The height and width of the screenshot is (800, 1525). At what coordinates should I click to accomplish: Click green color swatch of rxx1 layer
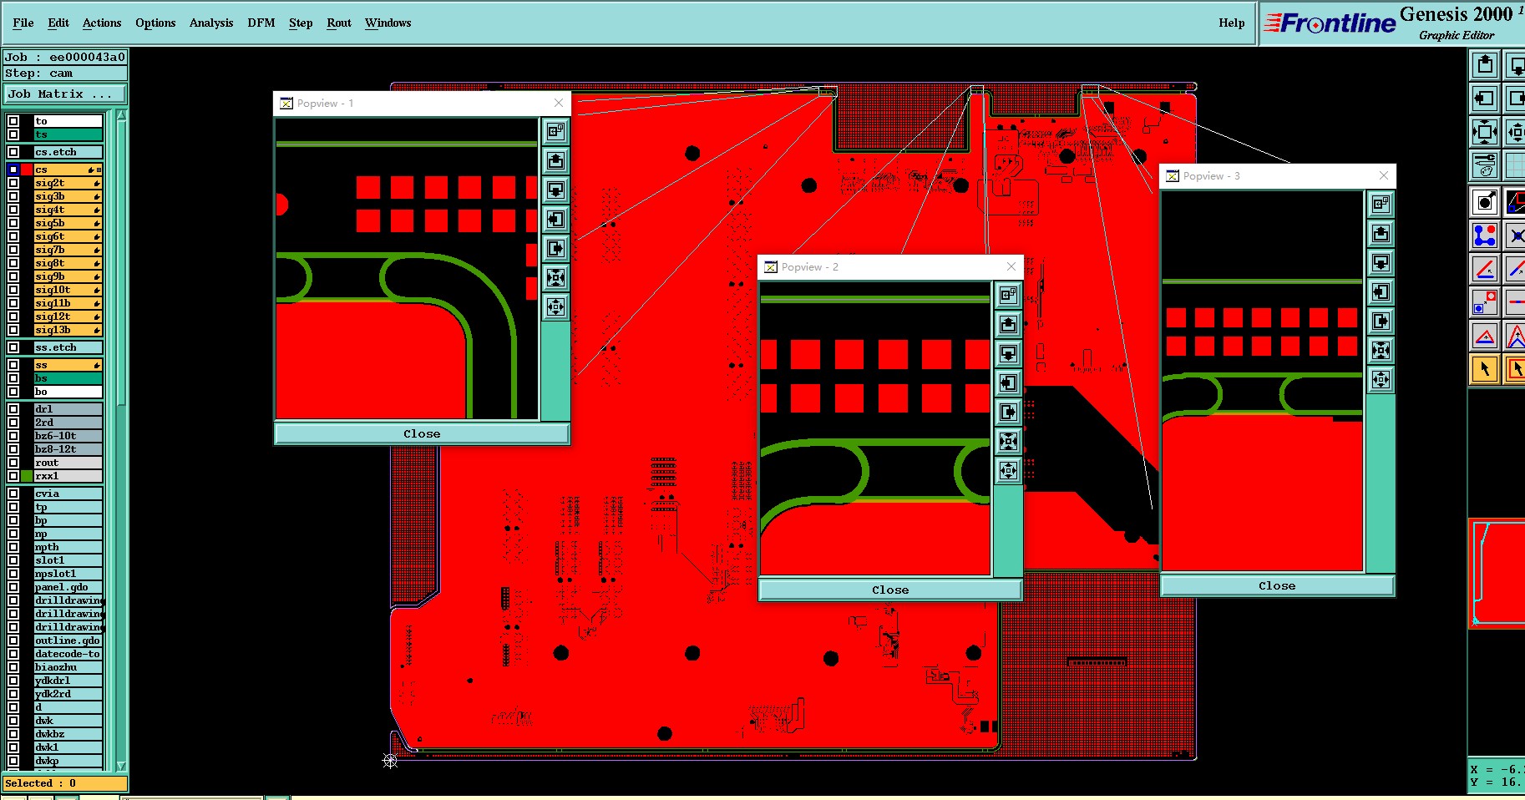[27, 476]
